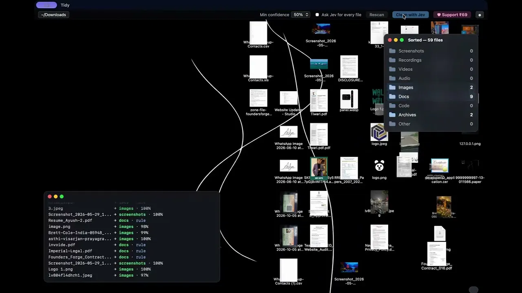This screenshot has height=293, width=522.
Task: Click the Recordings folder icon
Action: pyautogui.click(x=392, y=60)
